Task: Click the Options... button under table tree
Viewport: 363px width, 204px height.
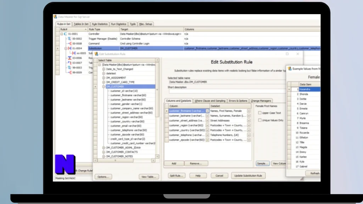Action: (x=103, y=177)
